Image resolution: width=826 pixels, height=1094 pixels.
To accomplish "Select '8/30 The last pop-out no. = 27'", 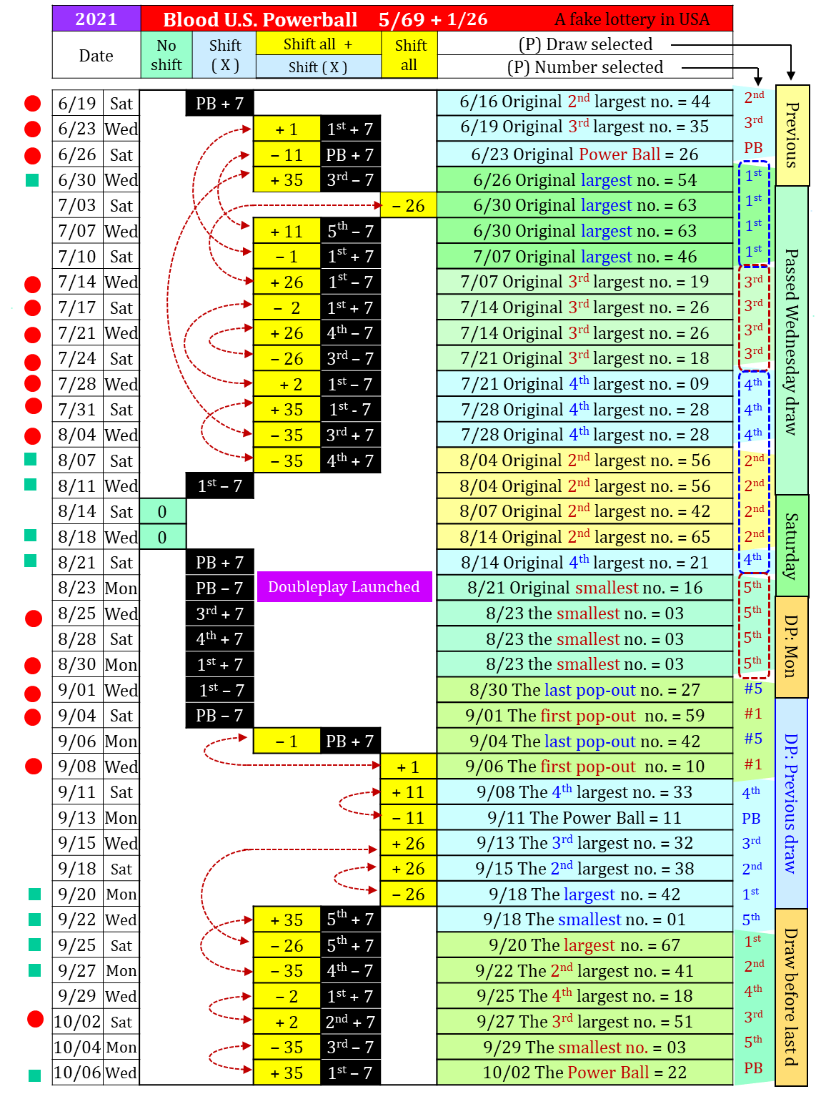I will 585,690.
